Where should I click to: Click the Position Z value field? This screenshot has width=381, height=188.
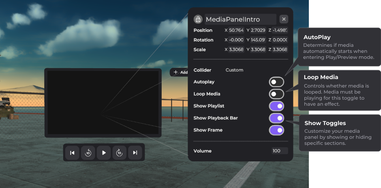280,30
